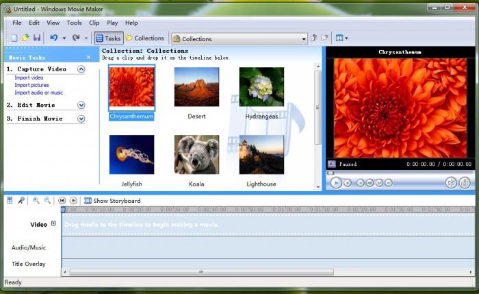This screenshot has height=294, width=479.
Task: Click the timeline horizontal scrollbar thumb
Action: (x=202, y=272)
